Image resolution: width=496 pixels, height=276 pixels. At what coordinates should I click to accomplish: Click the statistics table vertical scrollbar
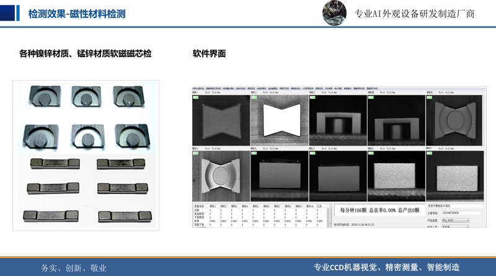click(330, 216)
